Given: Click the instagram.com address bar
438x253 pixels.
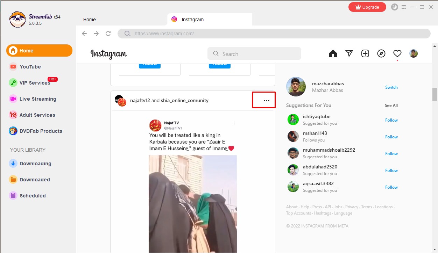Looking at the screenshot, I should [x=274, y=34].
